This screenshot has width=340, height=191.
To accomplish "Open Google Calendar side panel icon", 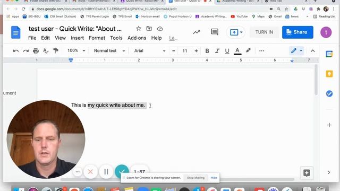I will (329, 54).
